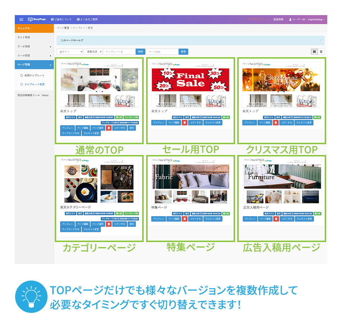Open the Furniture 広告入稿用ページ thumbnail
This screenshot has height=328, width=342.
point(282,181)
